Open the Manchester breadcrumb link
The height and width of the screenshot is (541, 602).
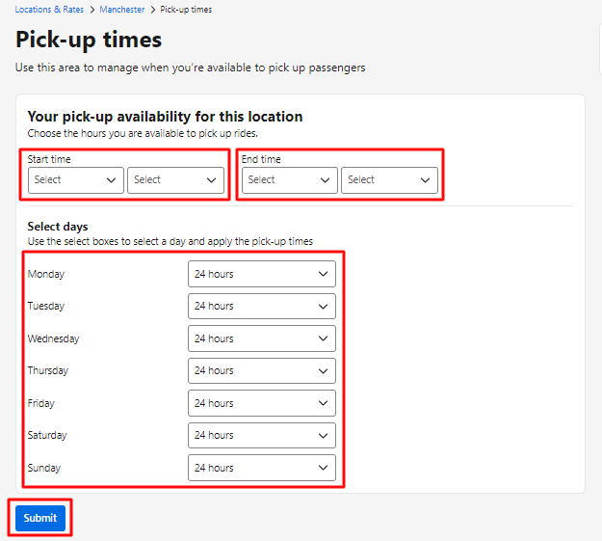click(122, 10)
